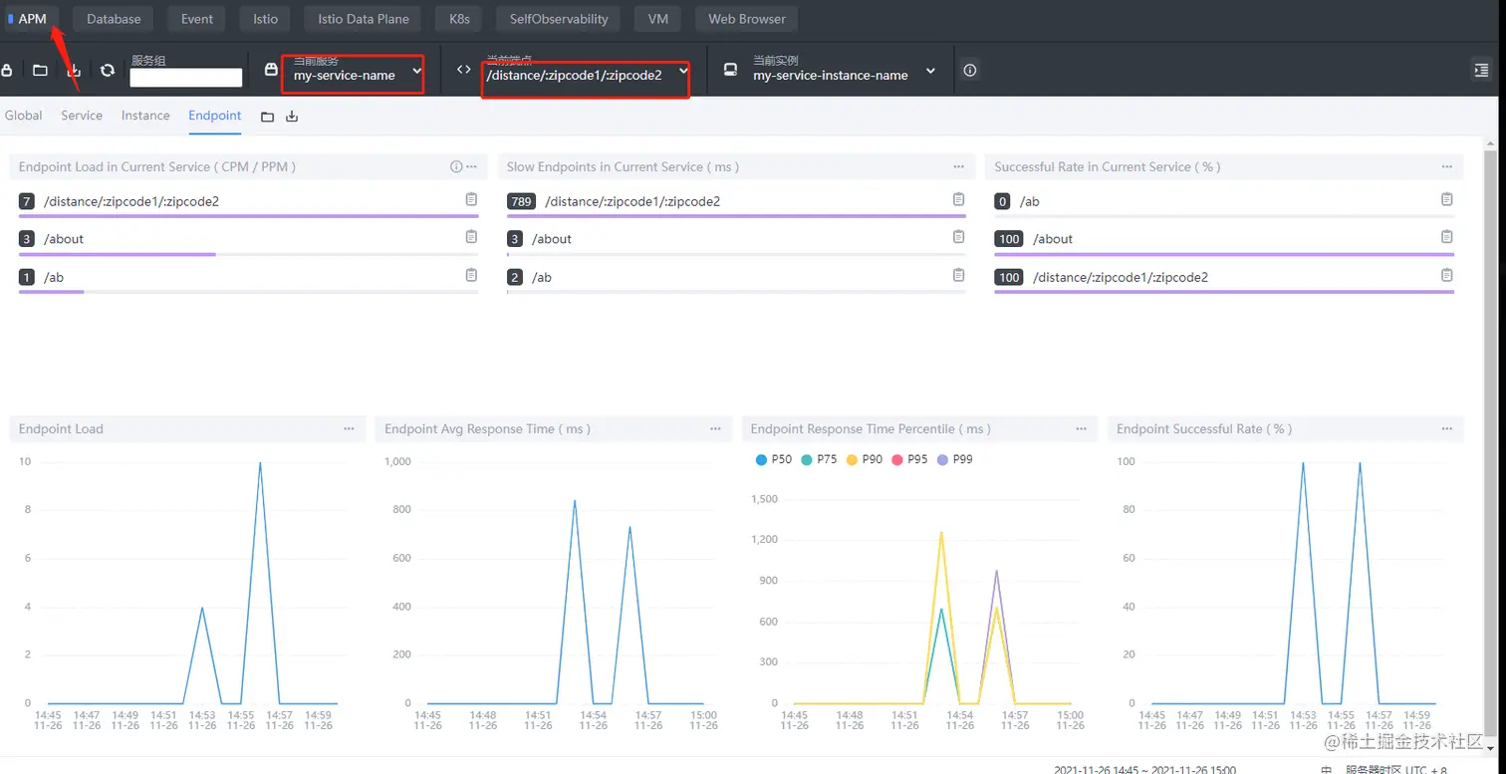The width and height of the screenshot is (1506, 774).
Task: Switch to the Service tab
Action: (82, 116)
